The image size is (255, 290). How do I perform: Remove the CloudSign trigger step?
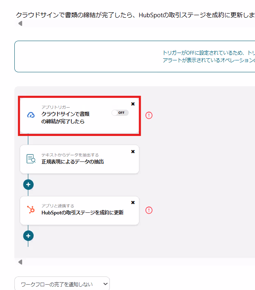(133, 104)
